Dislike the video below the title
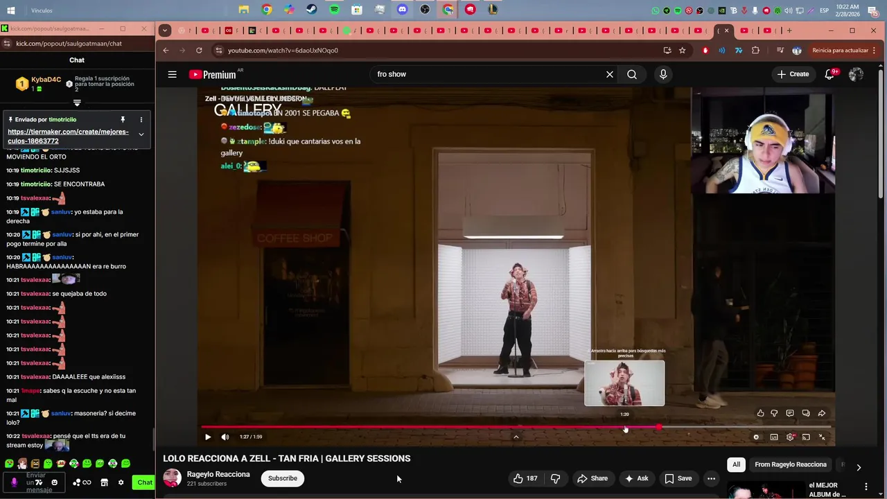This screenshot has height=499, width=887. 555,478
